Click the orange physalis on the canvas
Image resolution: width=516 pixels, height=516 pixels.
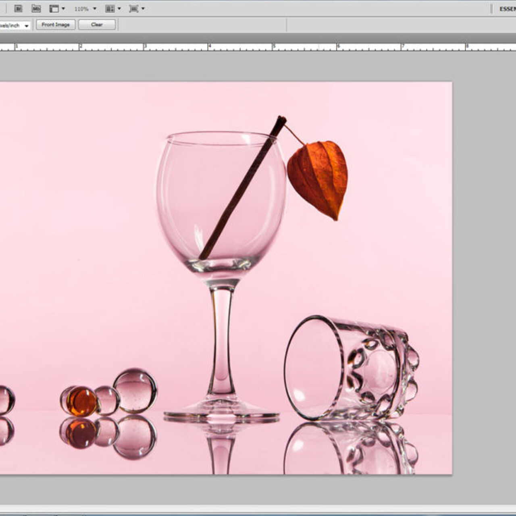[318, 177]
